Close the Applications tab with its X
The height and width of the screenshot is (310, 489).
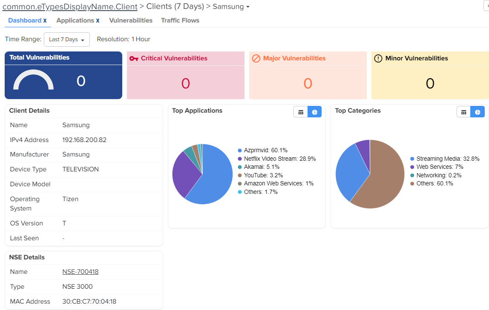[98, 21]
